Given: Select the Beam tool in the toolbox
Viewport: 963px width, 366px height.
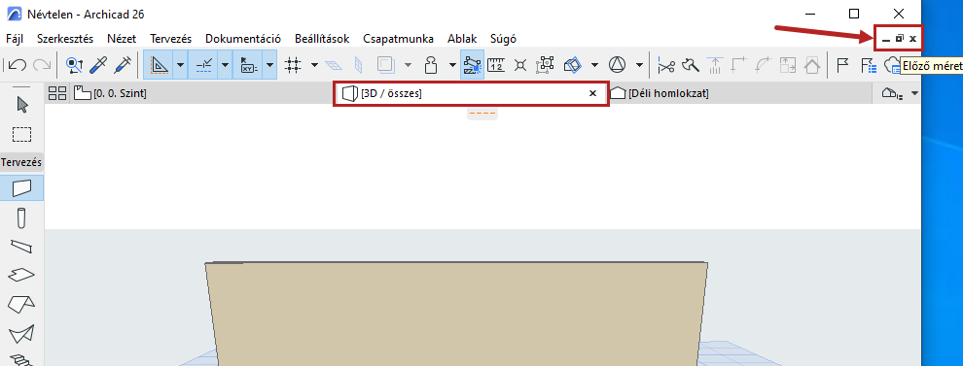Looking at the screenshot, I should (21, 246).
